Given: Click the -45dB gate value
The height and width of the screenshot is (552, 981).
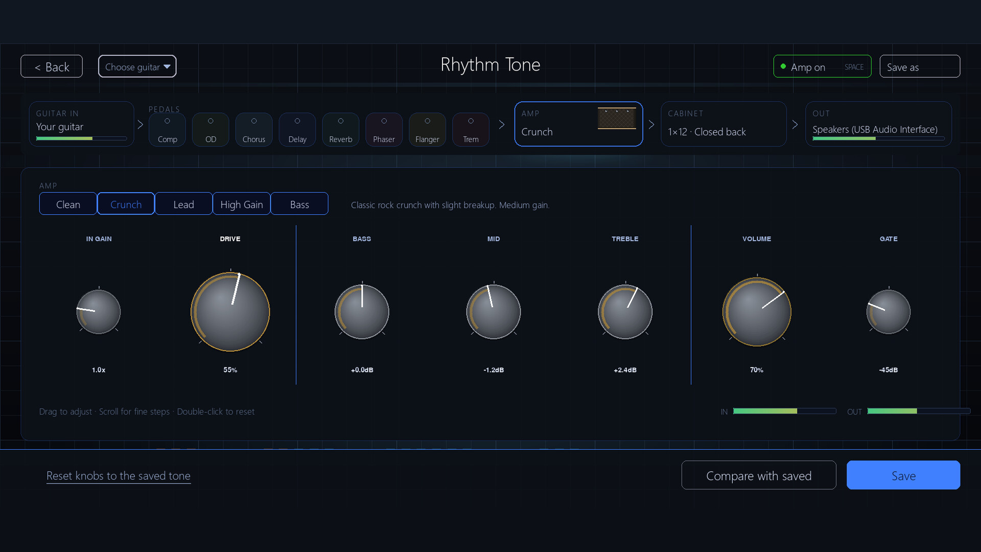Looking at the screenshot, I should 889,370.
